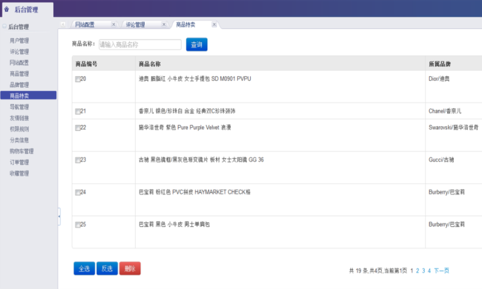Click the Swarovski/施华洛世奇 brand cell
This screenshot has height=289, width=482.
(454, 127)
